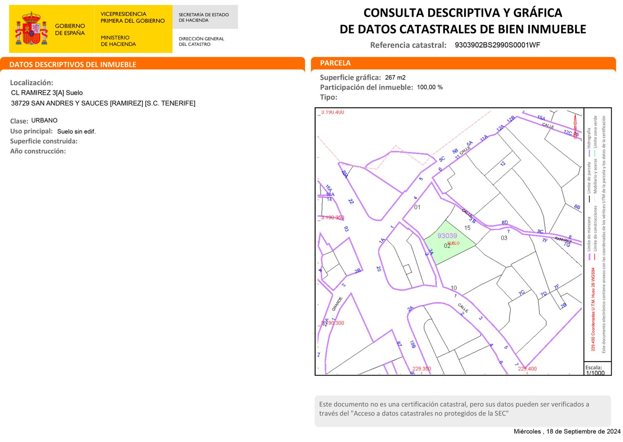Screen dimensions: 623x442
Task: Select cadastral reference 9303902BS2990S0001WF
Action: (x=497, y=45)
